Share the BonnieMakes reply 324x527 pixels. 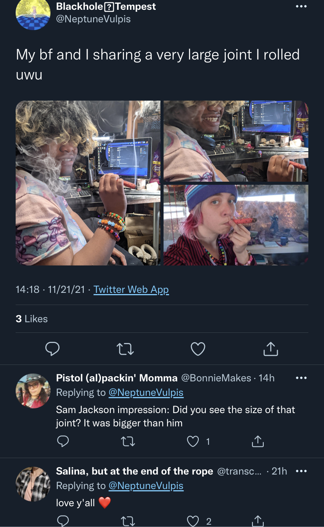pos(257,441)
